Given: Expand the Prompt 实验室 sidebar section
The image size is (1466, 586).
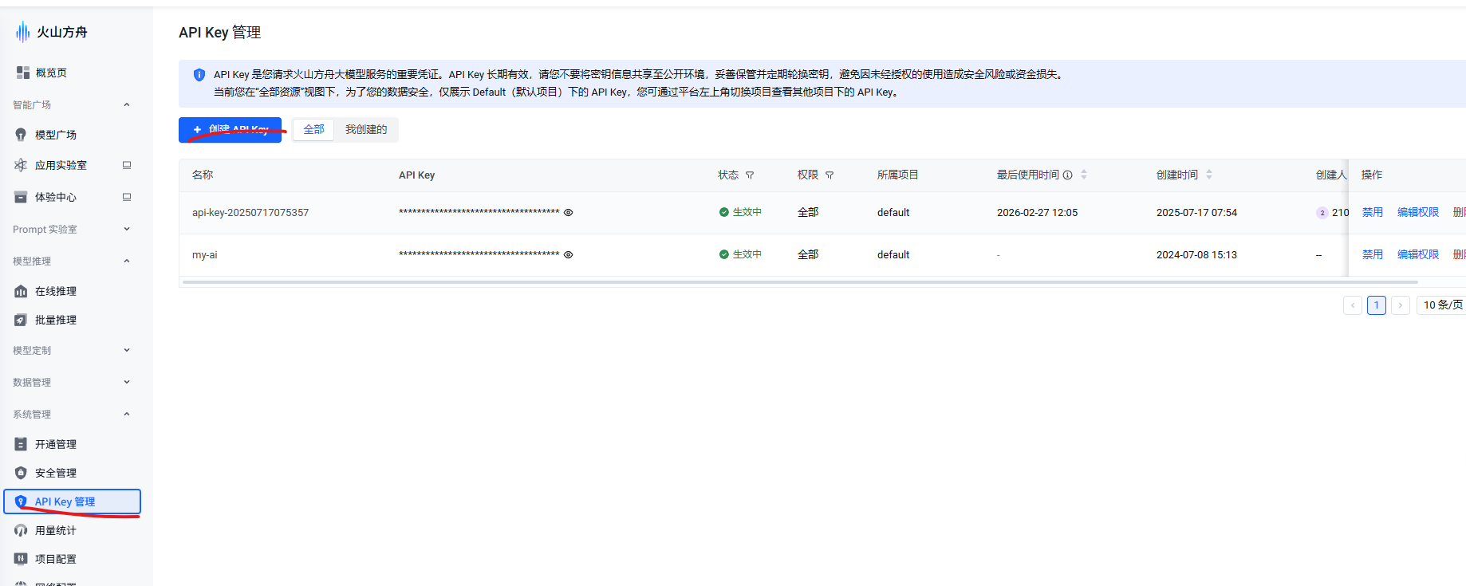Looking at the screenshot, I should click(127, 229).
